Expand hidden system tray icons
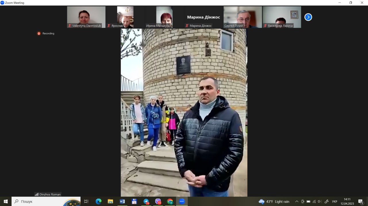368x206 pixels. coord(297,201)
